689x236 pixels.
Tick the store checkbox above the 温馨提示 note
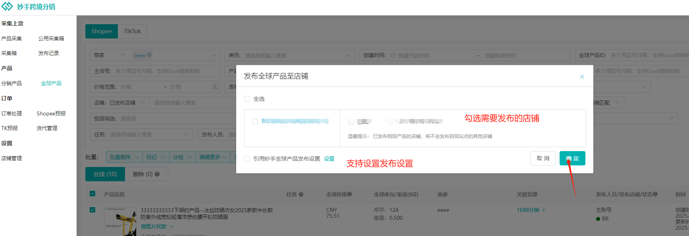pos(351,122)
